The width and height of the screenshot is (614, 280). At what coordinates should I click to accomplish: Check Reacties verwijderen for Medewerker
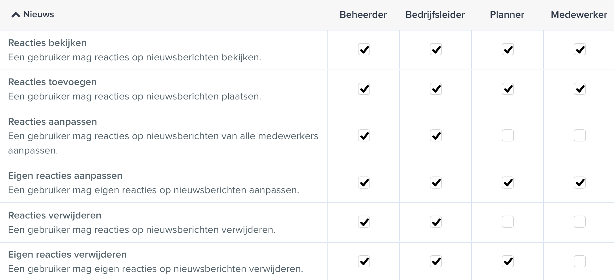click(579, 222)
